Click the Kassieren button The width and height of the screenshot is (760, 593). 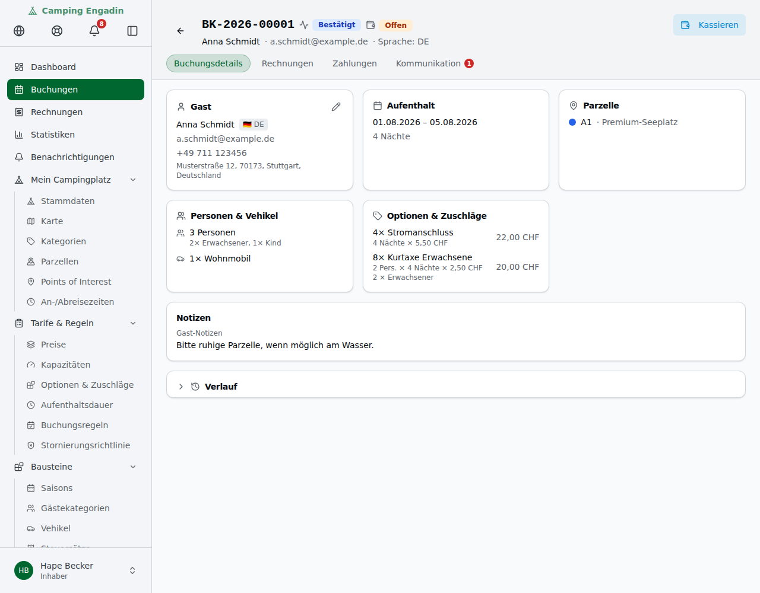pyautogui.click(x=709, y=25)
